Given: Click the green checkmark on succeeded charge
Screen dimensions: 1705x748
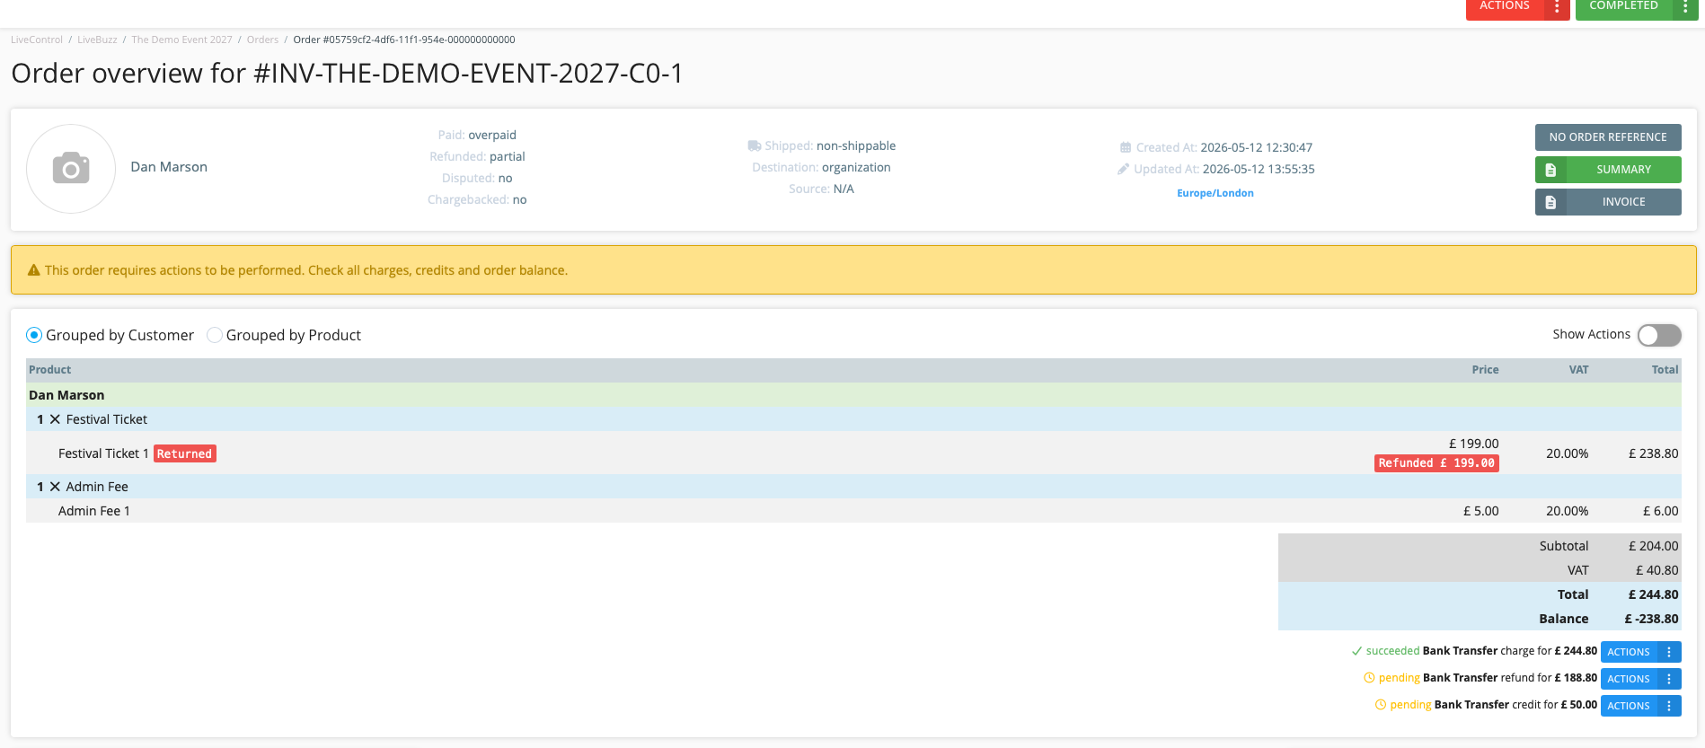Looking at the screenshot, I should coord(1356,651).
